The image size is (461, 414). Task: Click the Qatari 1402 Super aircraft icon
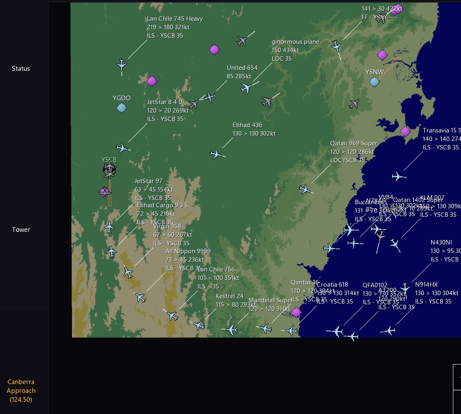click(377, 229)
